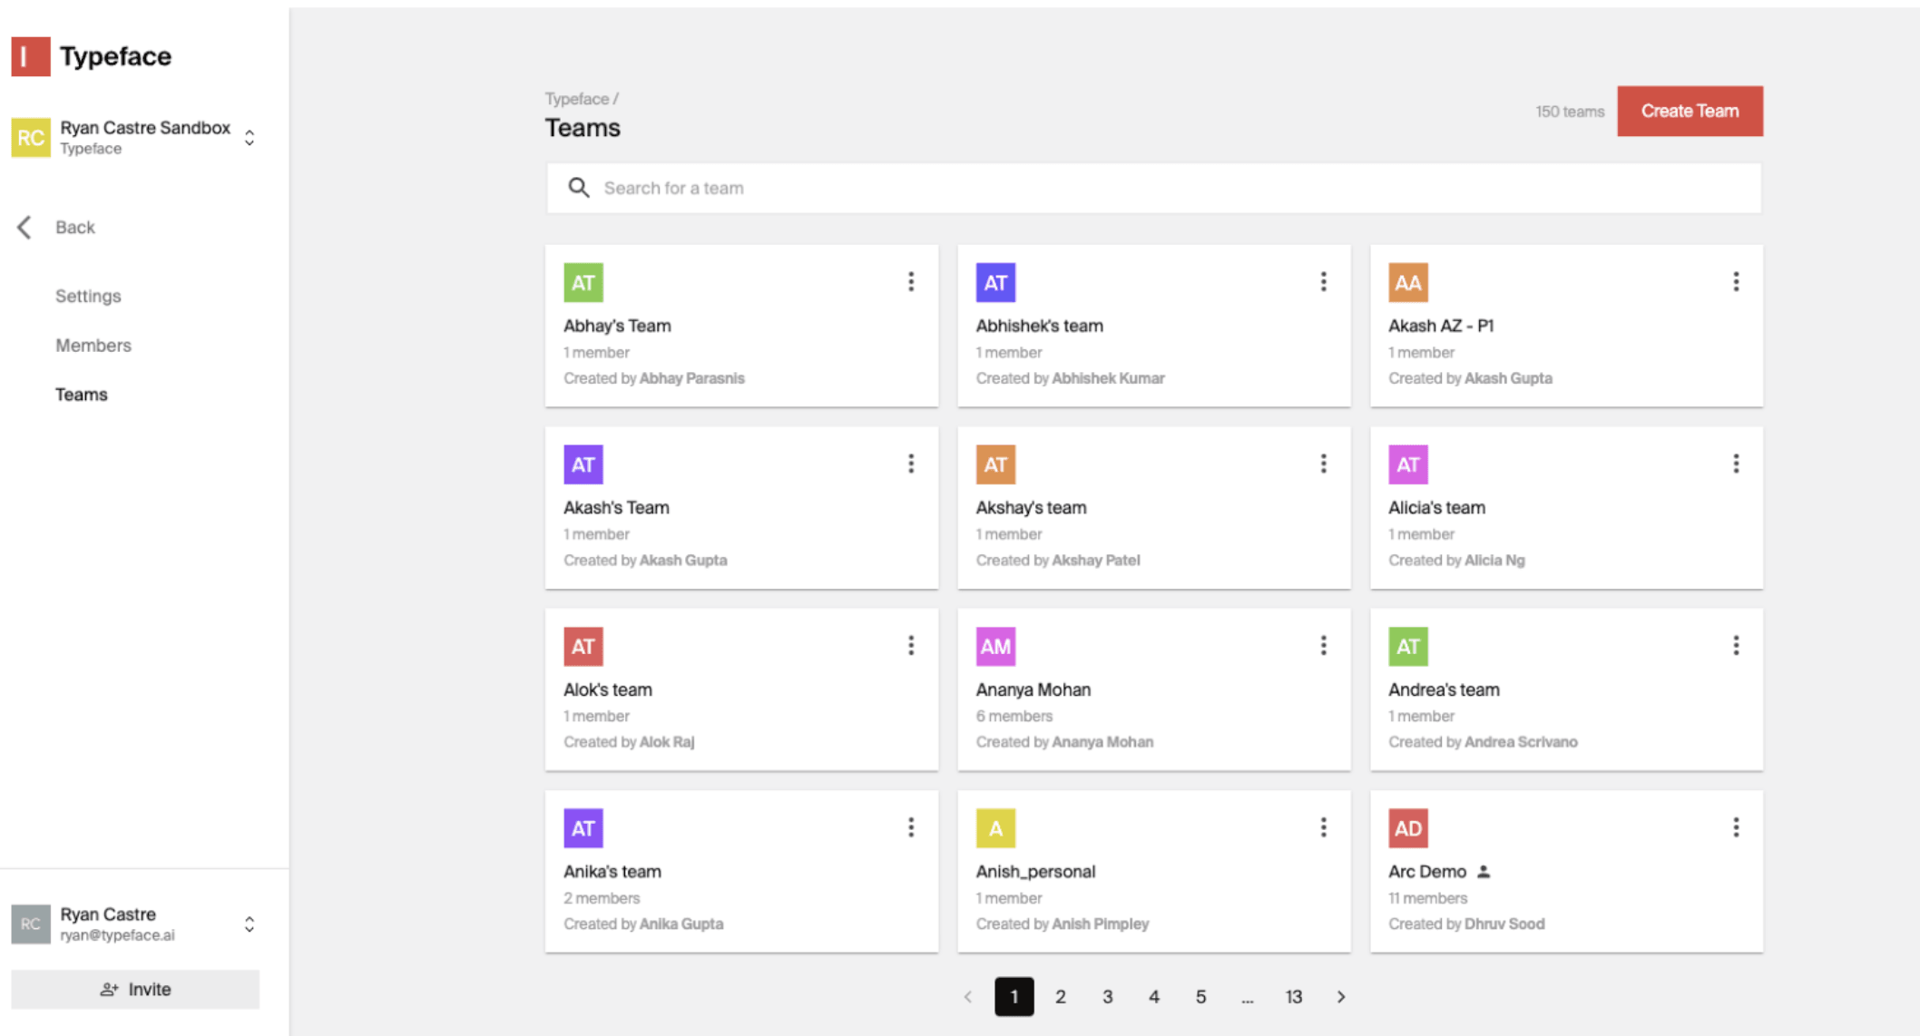Click the person icon beside Arc Demo
This screenshot has width=1920, height=1036.
1484,872
